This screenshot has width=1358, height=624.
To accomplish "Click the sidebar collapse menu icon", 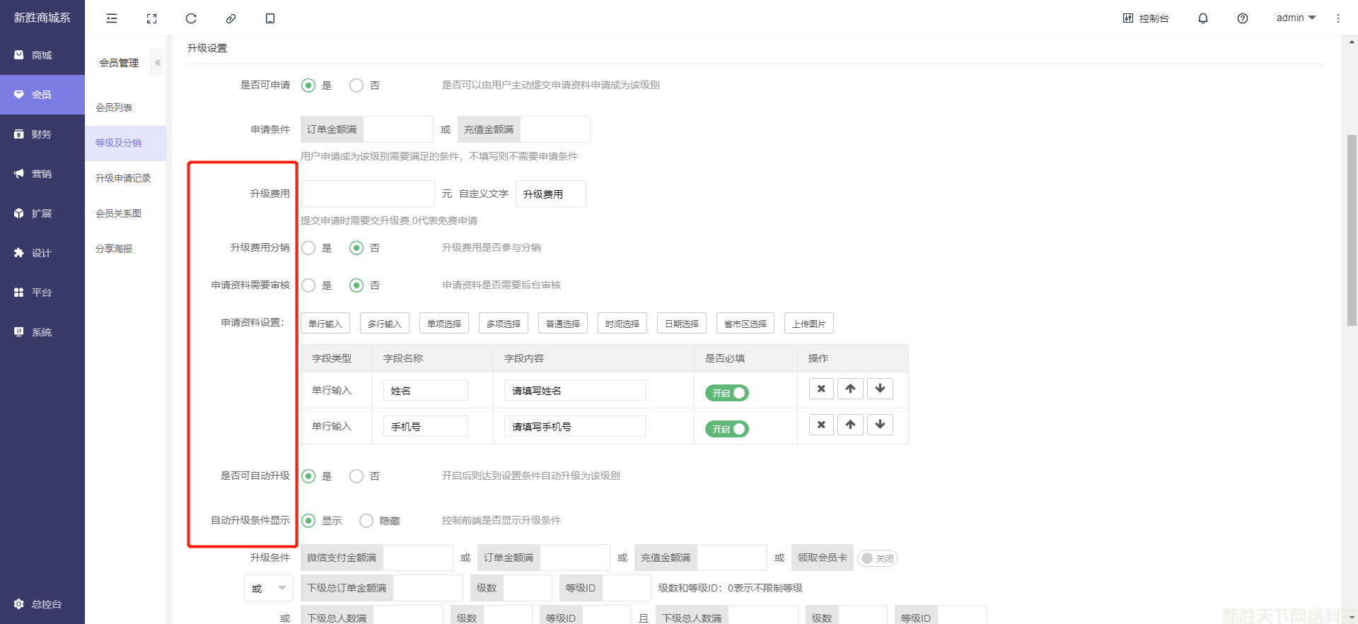I will 112,18.
